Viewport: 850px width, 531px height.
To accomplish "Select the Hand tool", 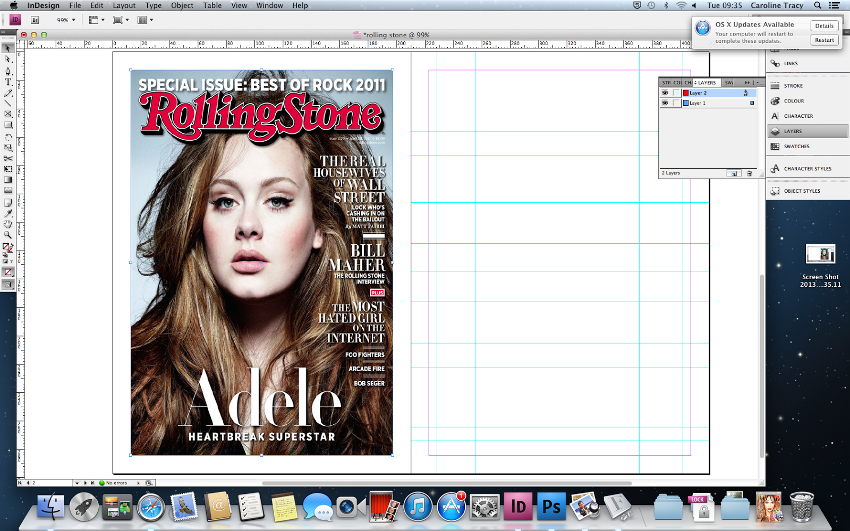I will 8,224.
